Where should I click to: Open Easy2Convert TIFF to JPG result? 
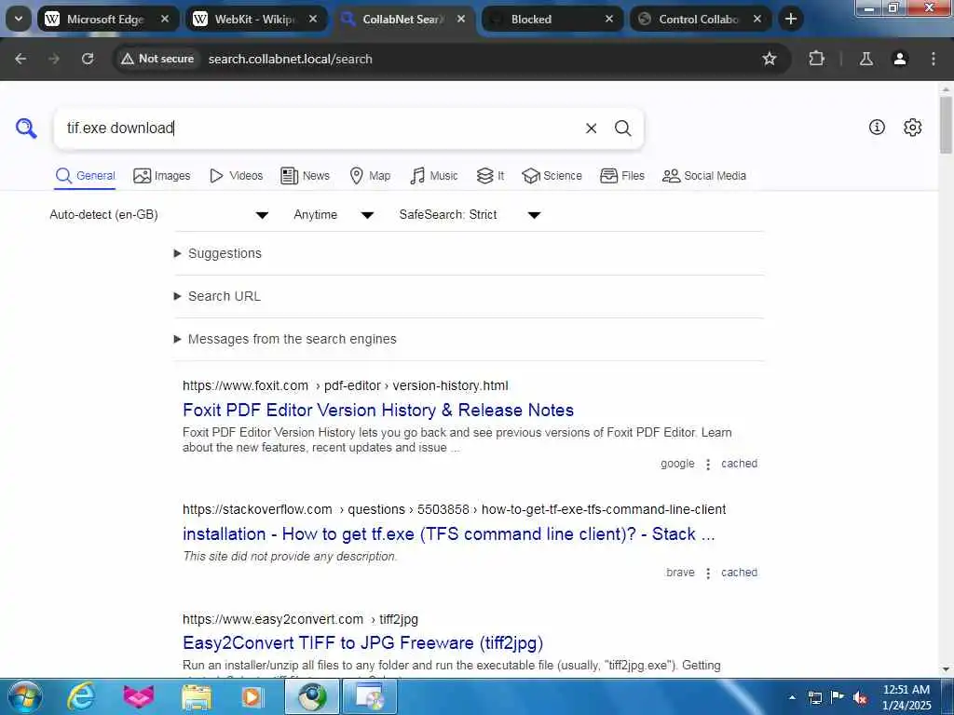pos(362,643)
